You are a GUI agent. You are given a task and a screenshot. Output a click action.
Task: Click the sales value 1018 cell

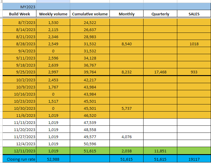194,44
